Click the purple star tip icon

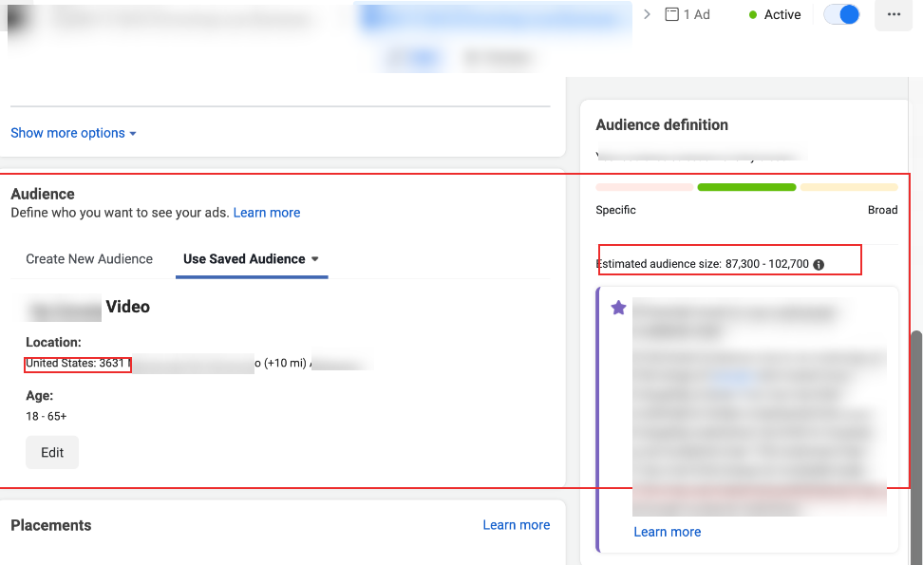tap(618, 308)
